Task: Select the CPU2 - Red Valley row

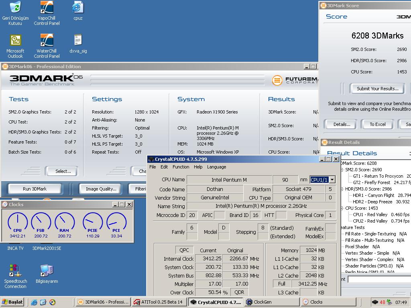Action: click(381, 221)
